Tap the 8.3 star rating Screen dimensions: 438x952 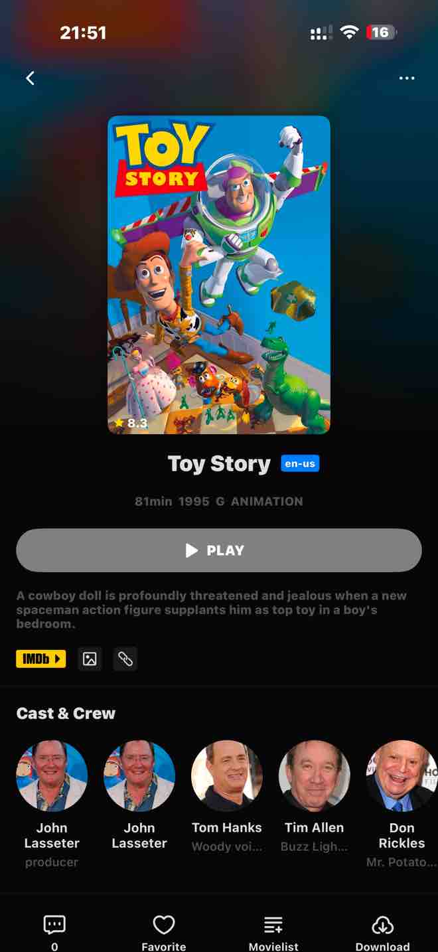click(x=131, y=423)
